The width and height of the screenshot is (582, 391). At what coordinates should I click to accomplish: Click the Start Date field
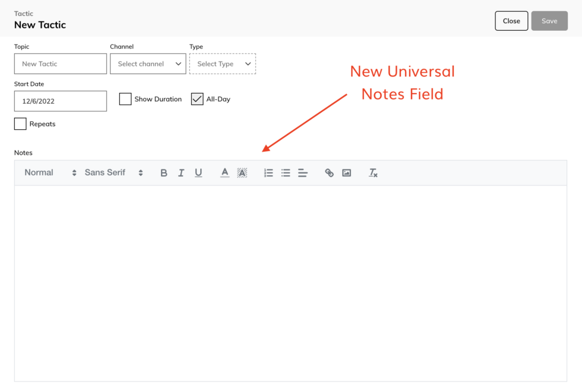[x=60, y=101]
